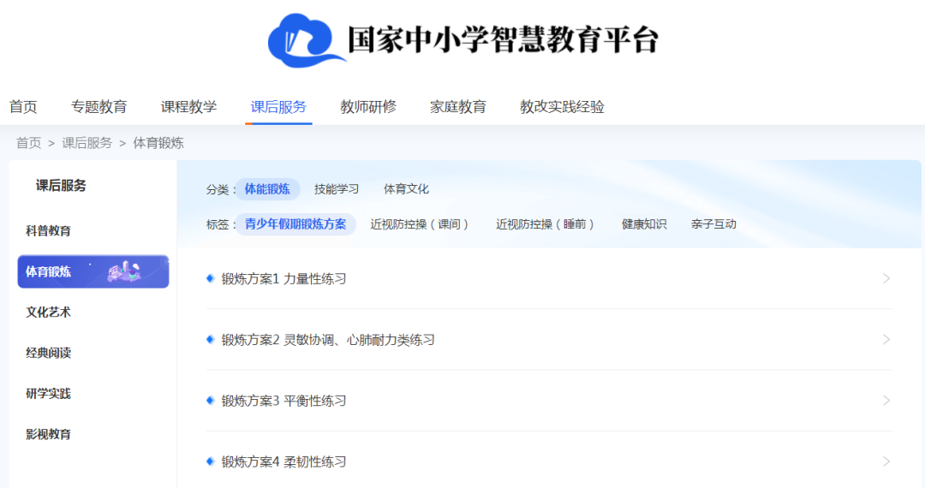The height and width of the screenshot is (488, 925).
Task: Open 锻炼方案3 平衡性练习 text
Action: coord(283,401)
